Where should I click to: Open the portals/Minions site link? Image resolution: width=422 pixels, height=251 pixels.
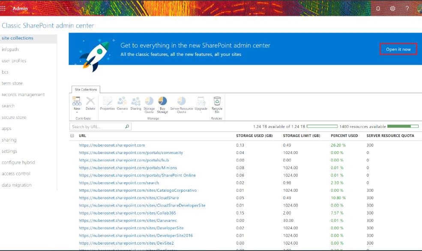[x=128, y=168]
